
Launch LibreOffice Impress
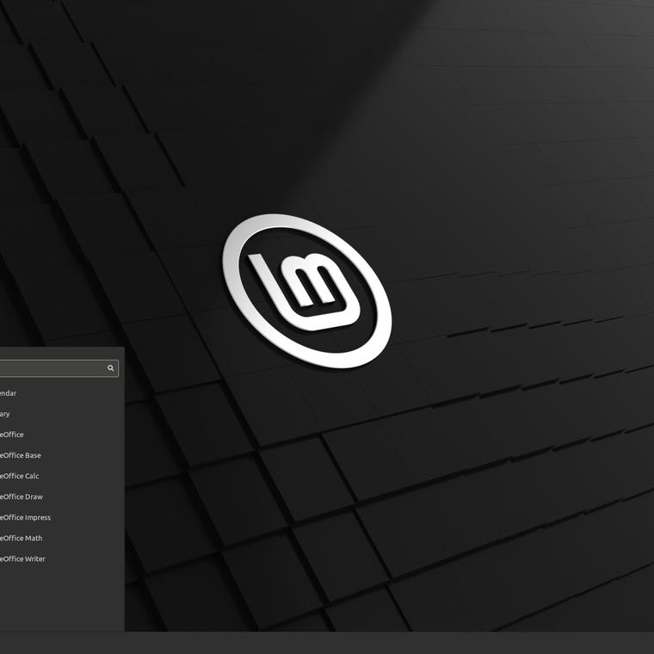(26, 517)
